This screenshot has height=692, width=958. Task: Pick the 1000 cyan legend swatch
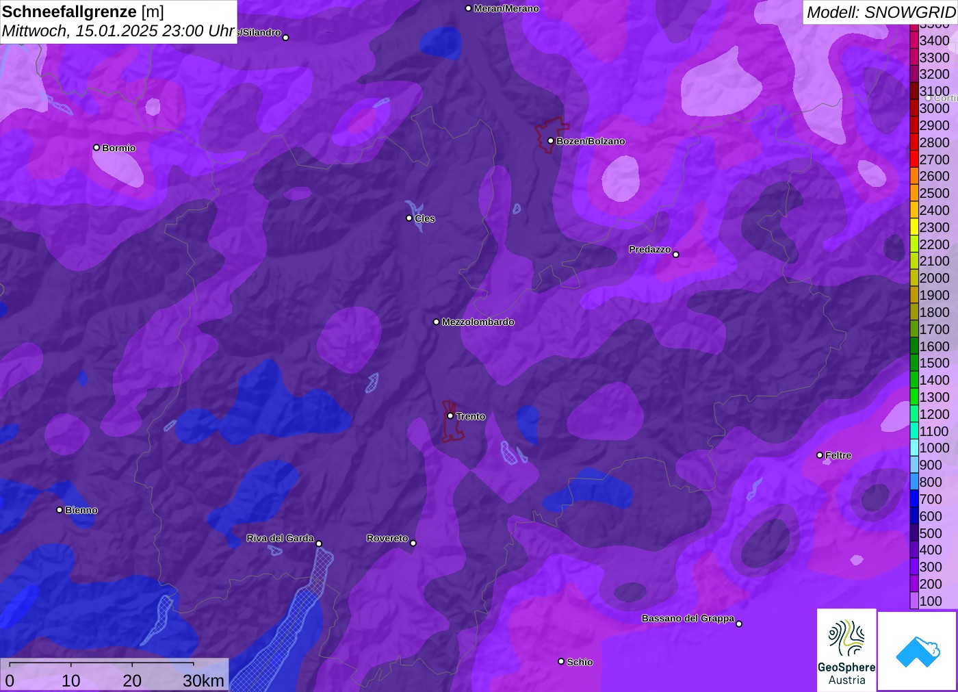pos(914,448)
